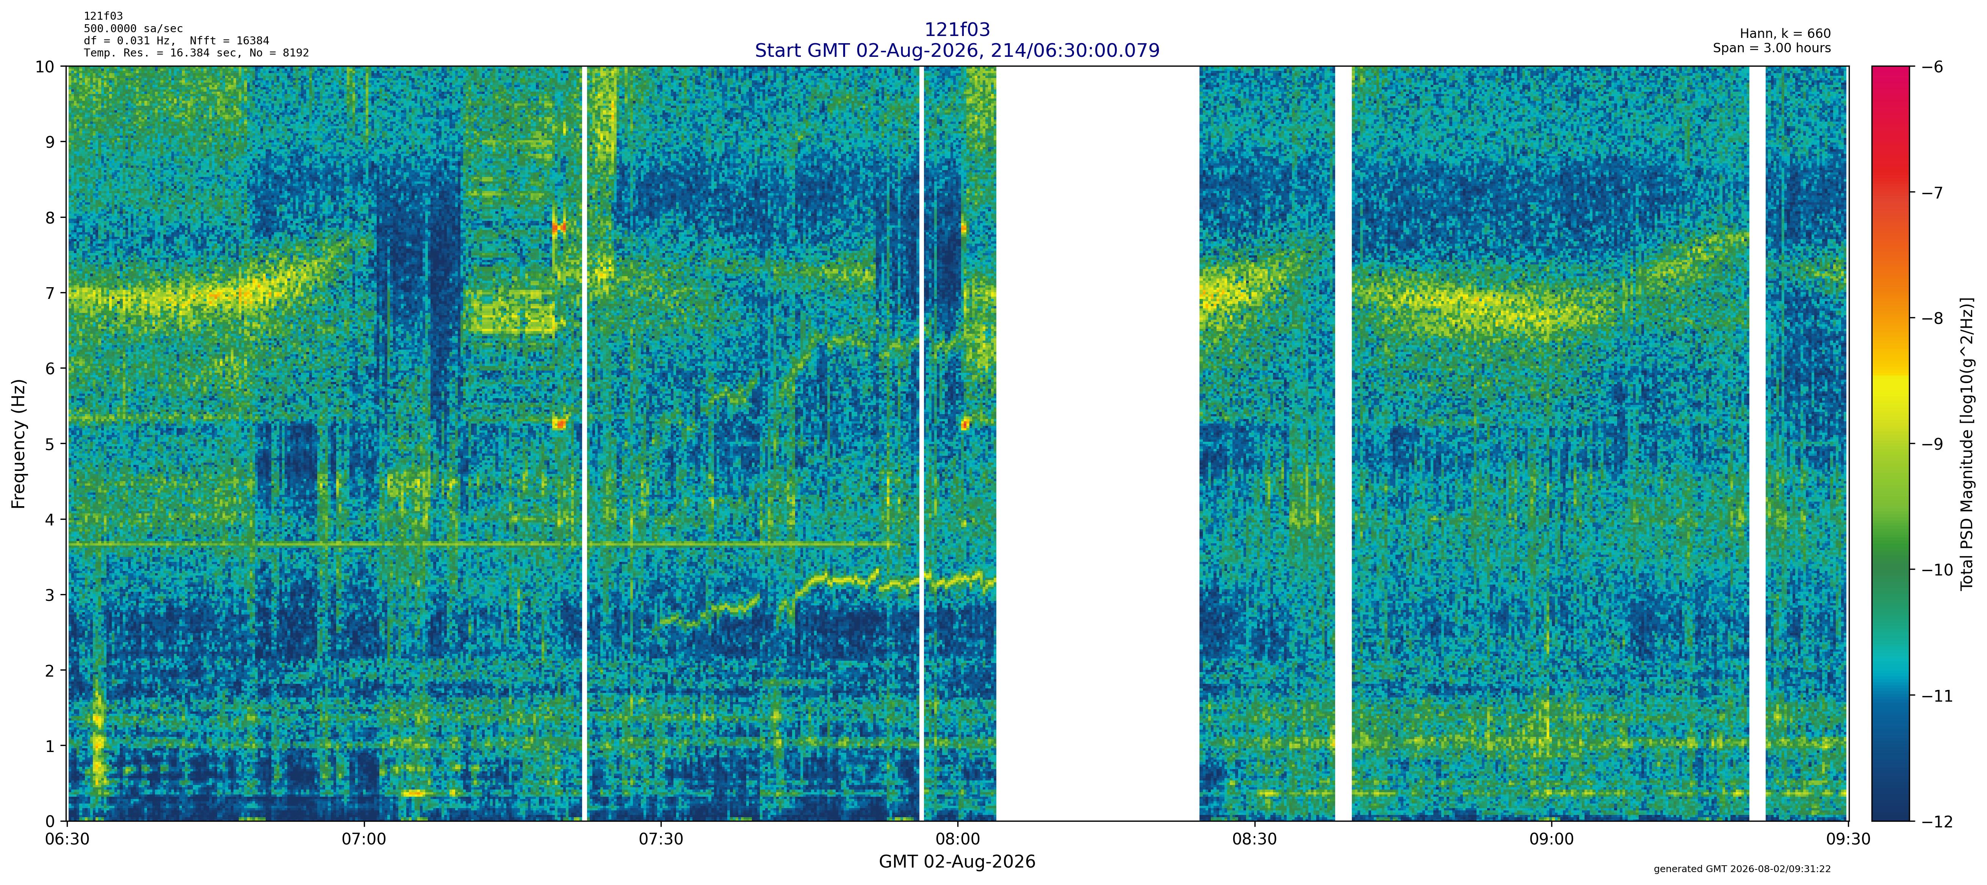
Task: Click the frequency axis tick label "6"
Action: (x=50, y=369)
